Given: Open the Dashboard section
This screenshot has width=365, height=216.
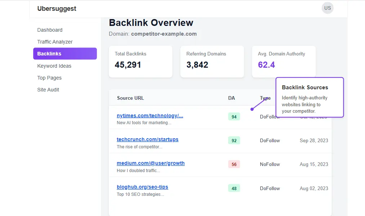Looking at the screenshot, I should pos(50,30).
